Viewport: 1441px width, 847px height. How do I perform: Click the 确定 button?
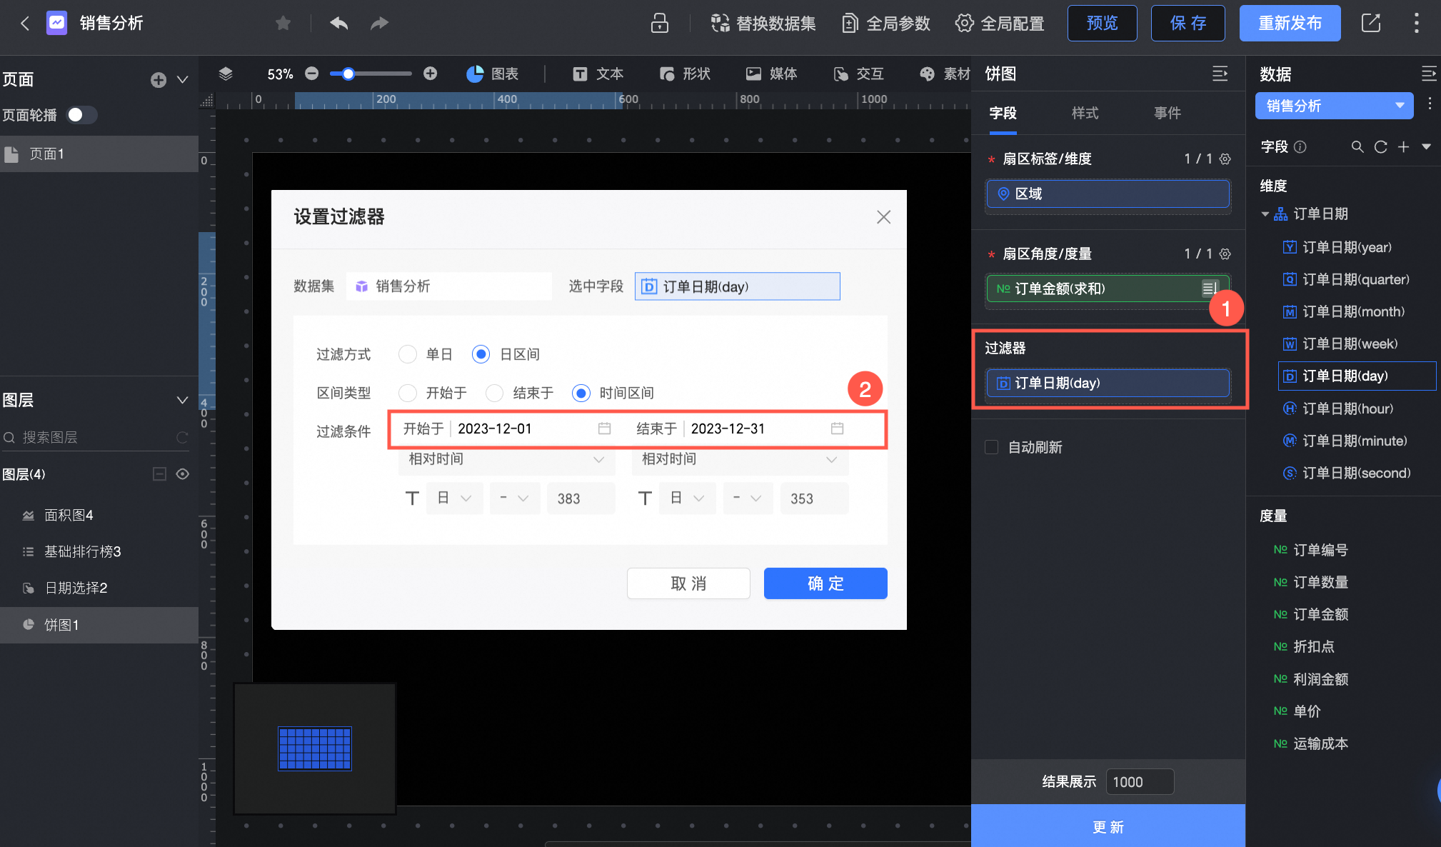825,583
